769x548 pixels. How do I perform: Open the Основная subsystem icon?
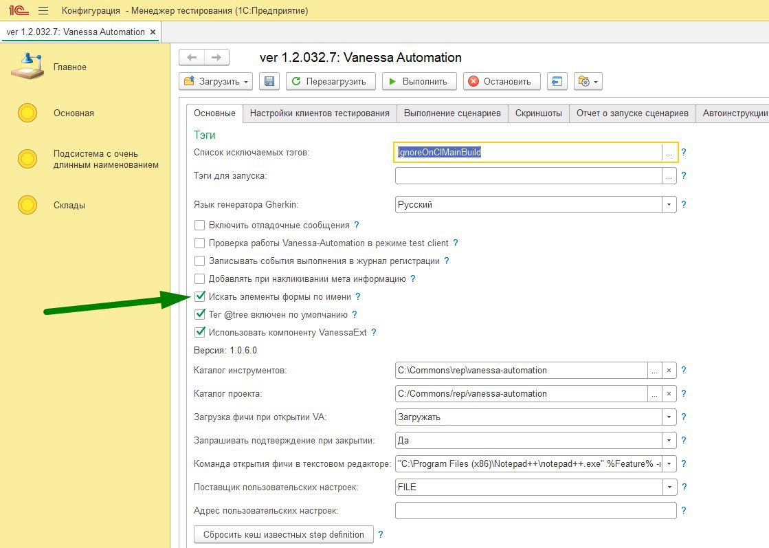(27, 113)
